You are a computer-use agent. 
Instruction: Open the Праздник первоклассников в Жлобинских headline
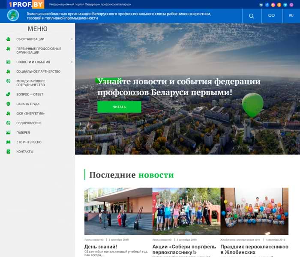(254, 249)
